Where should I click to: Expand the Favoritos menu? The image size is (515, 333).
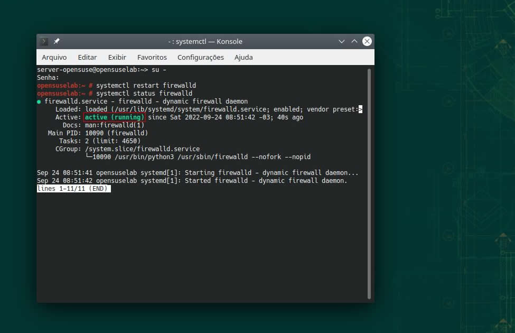(152, 57)
